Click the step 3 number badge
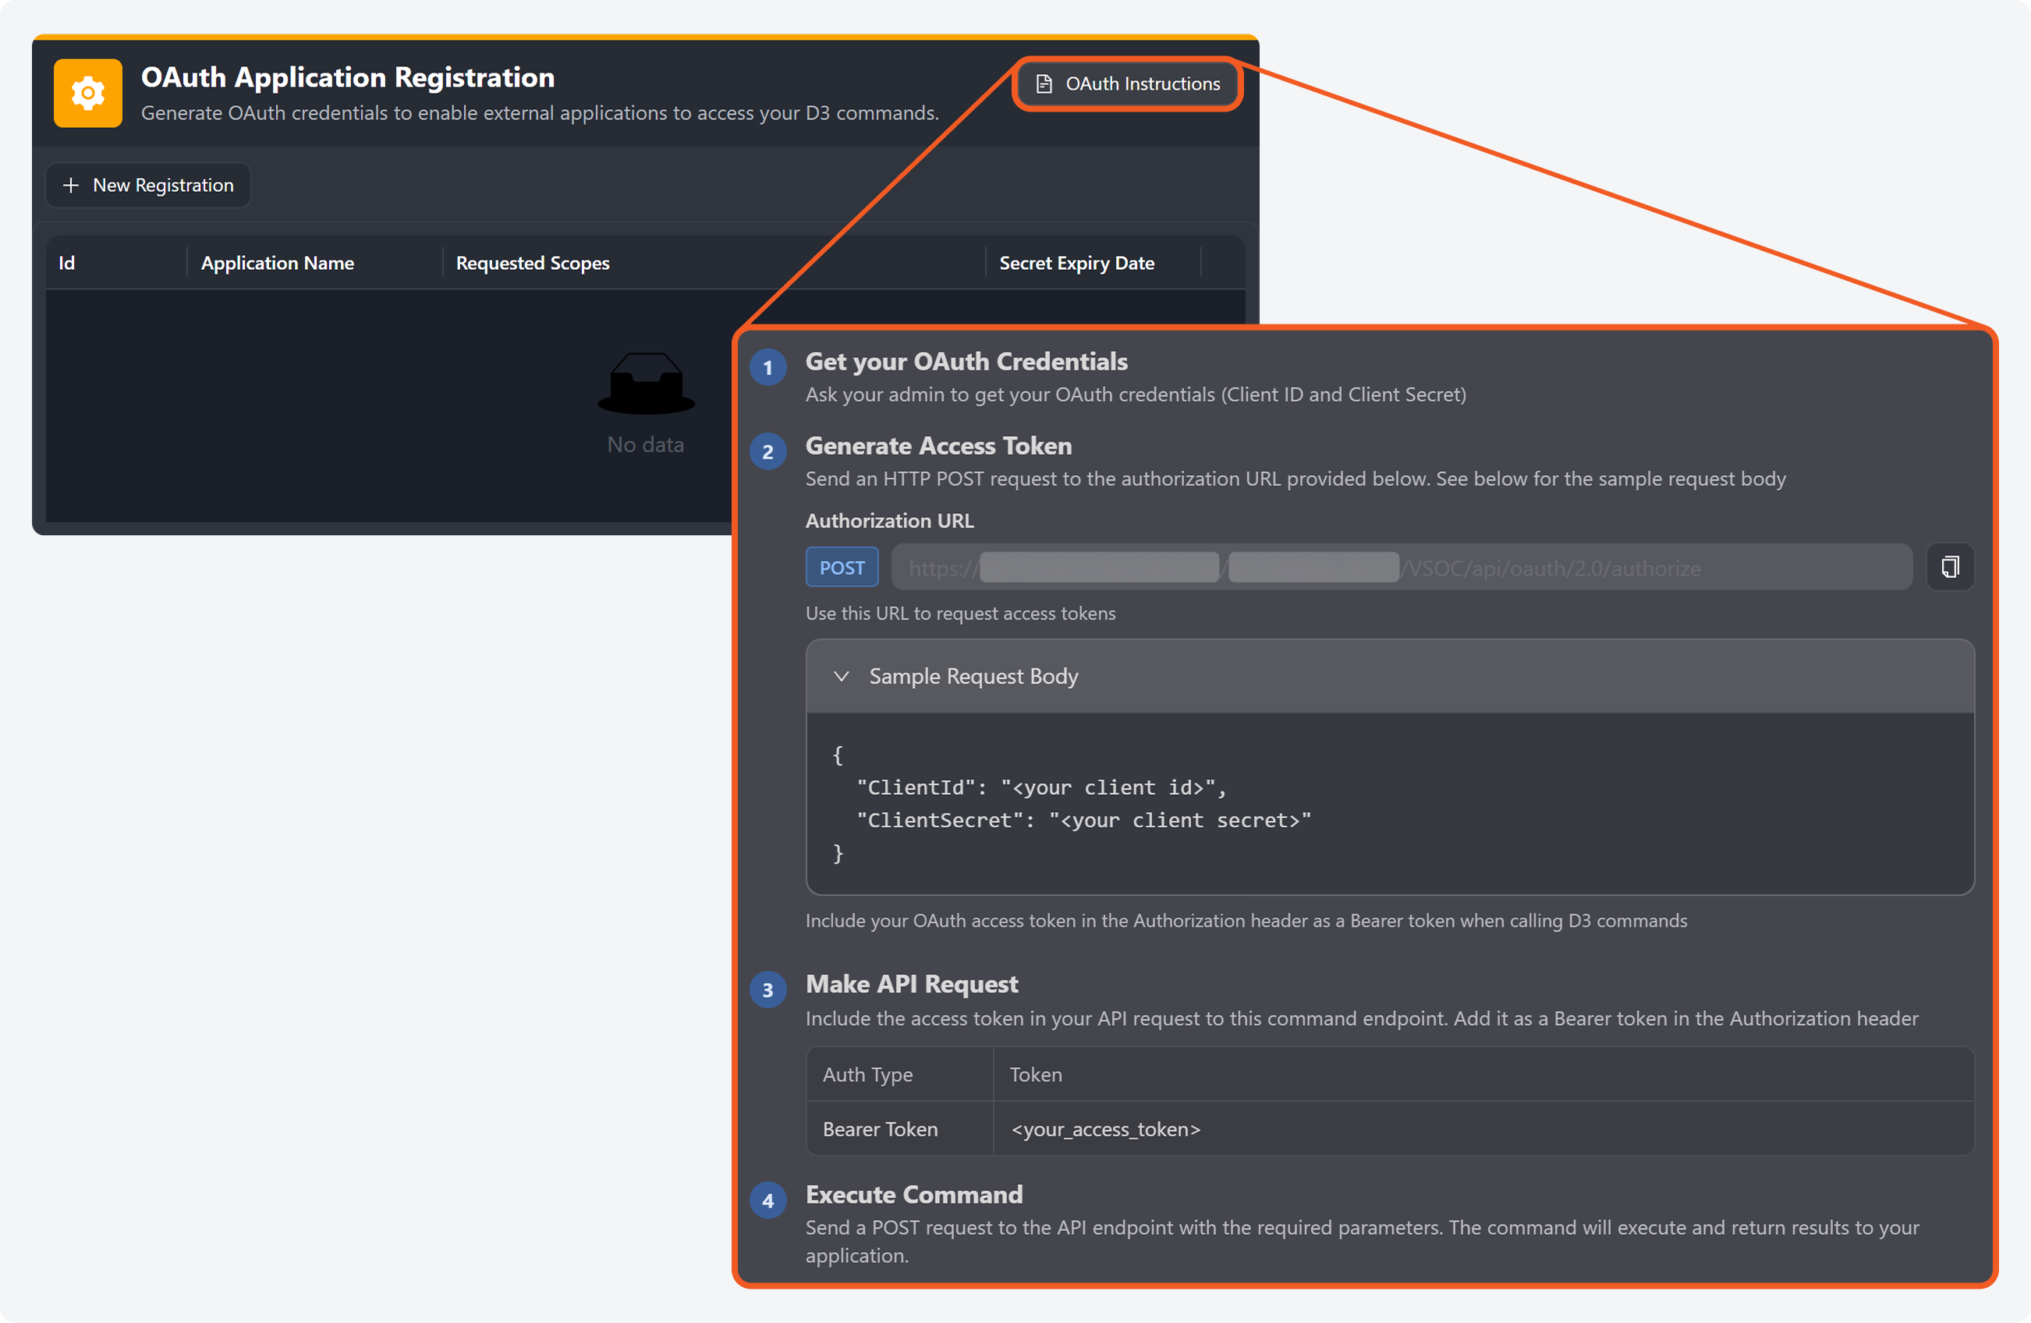Viewport: 2031px width, 1323px height. pyautogui.click(x=768, y=990)
